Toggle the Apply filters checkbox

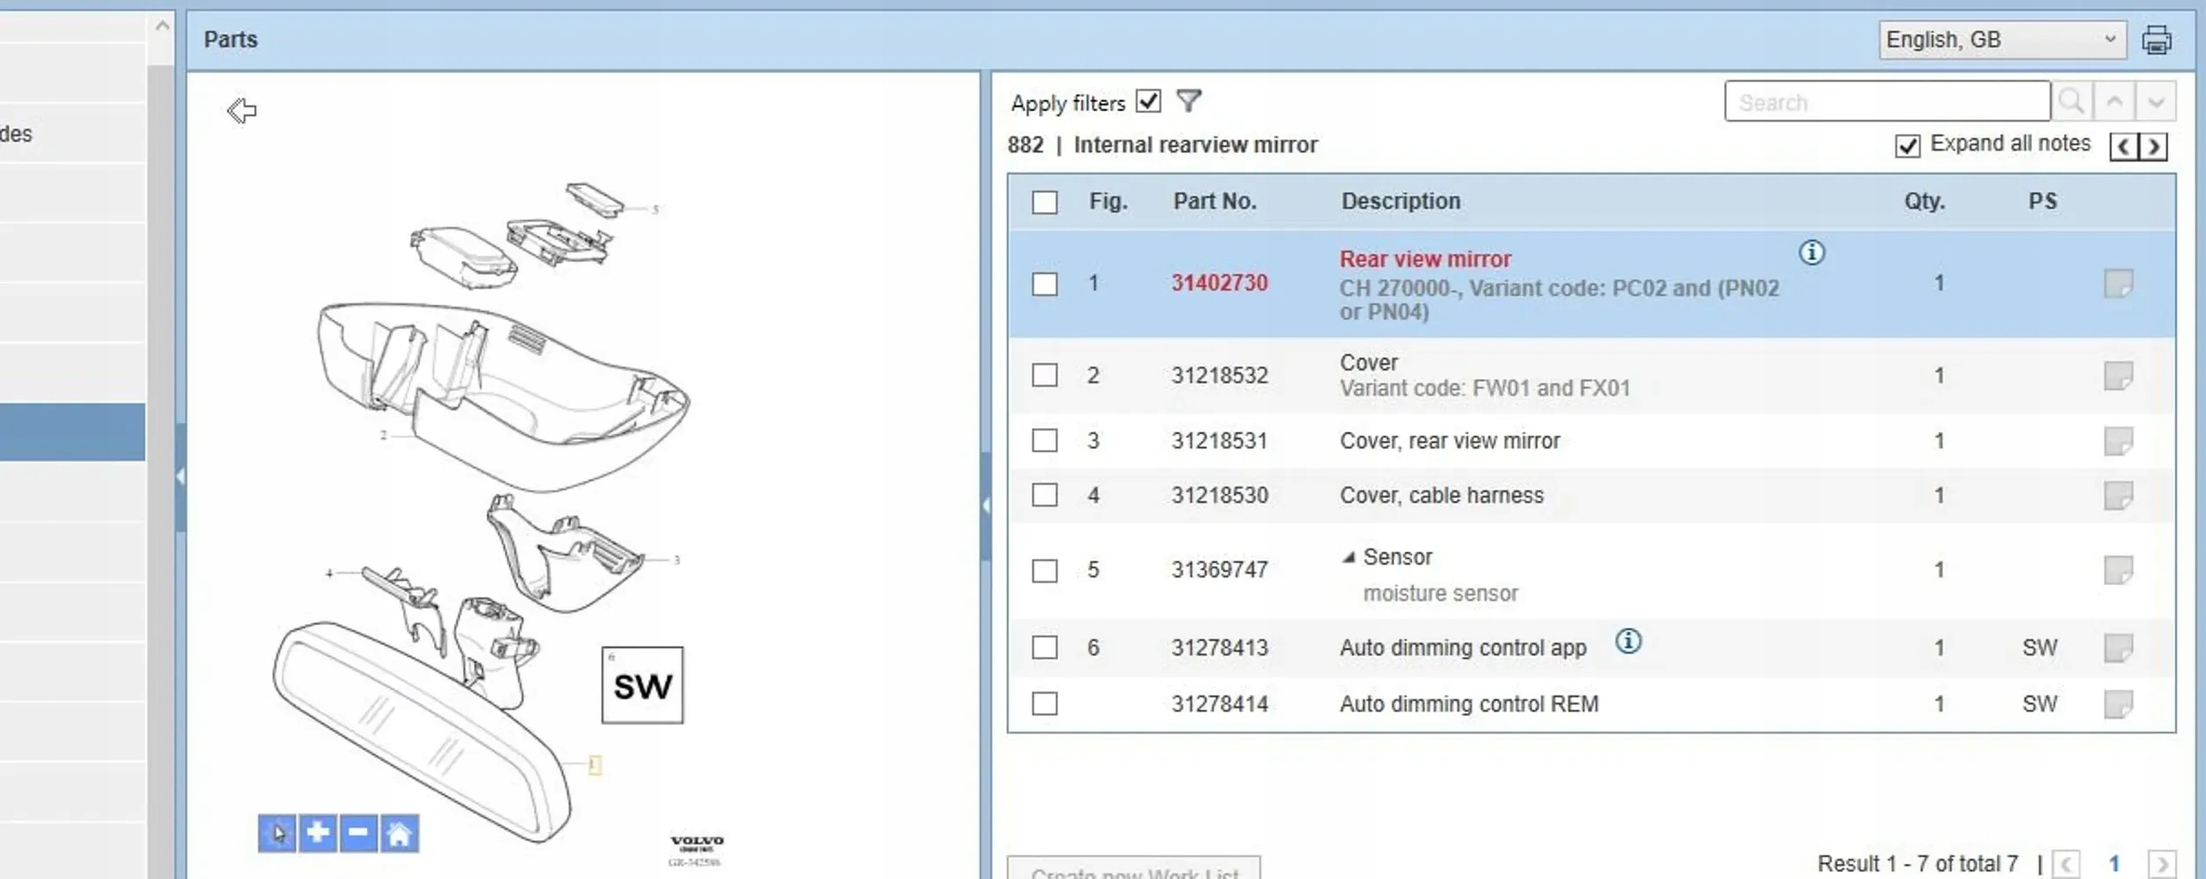coord(1148,101)
